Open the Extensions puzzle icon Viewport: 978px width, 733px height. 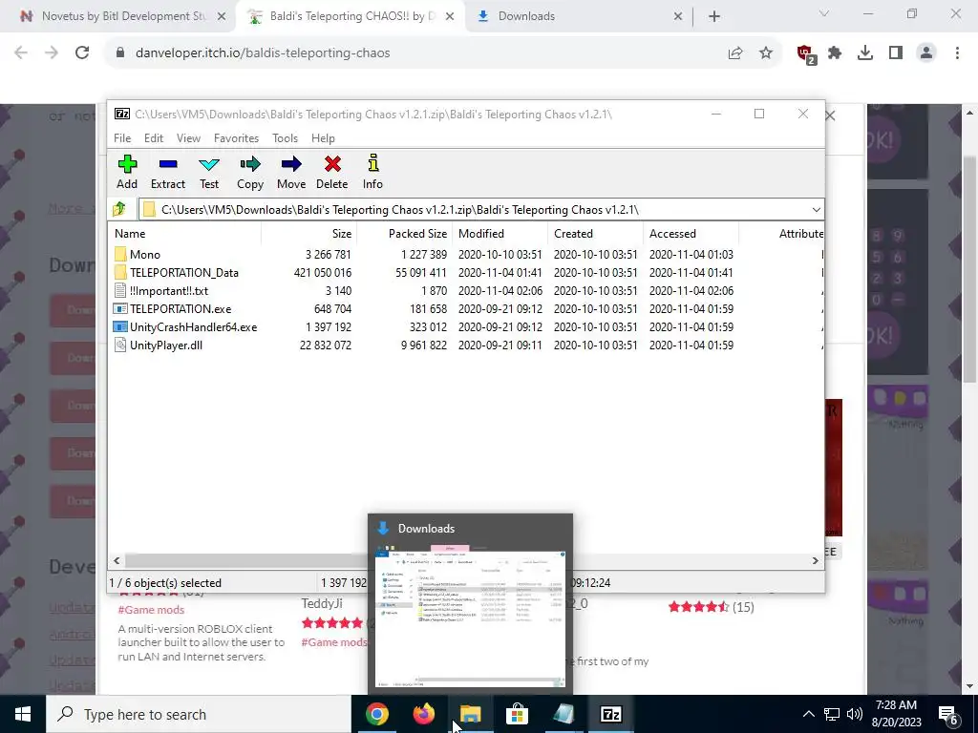point(835,53)
